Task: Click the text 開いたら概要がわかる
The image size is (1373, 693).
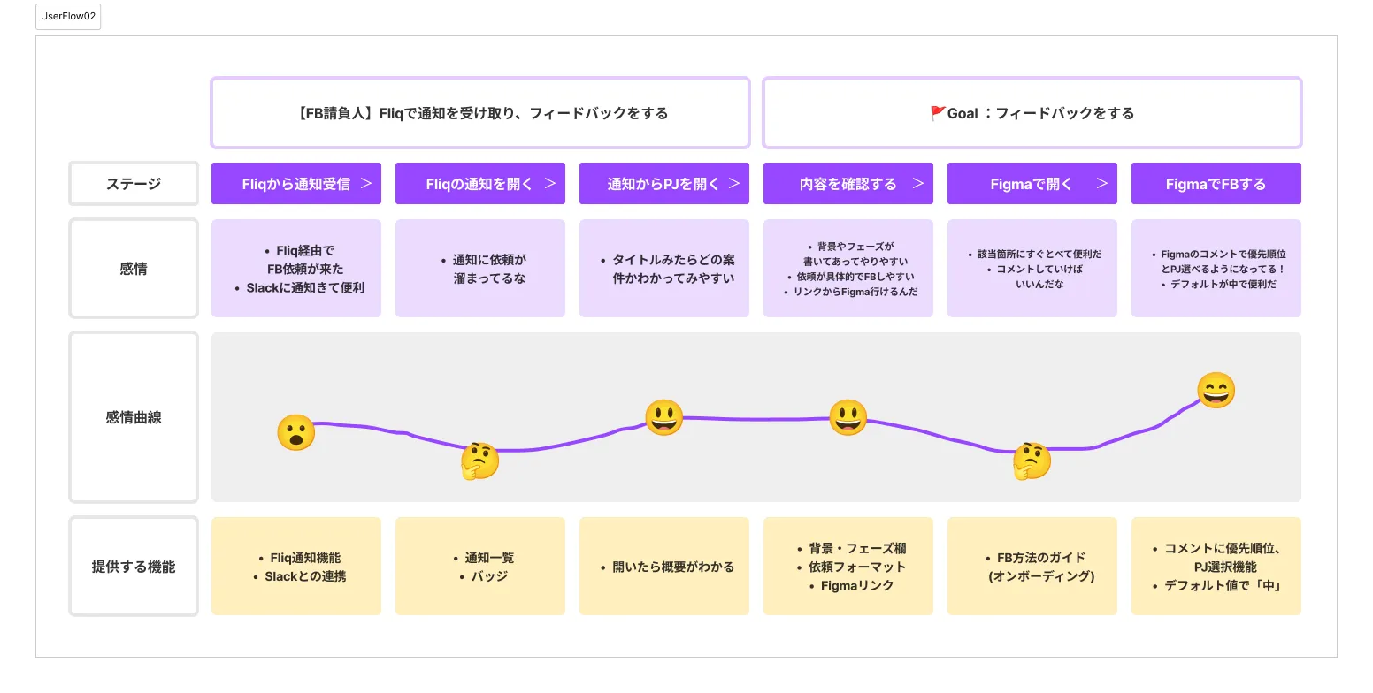Action: point(673,567)
